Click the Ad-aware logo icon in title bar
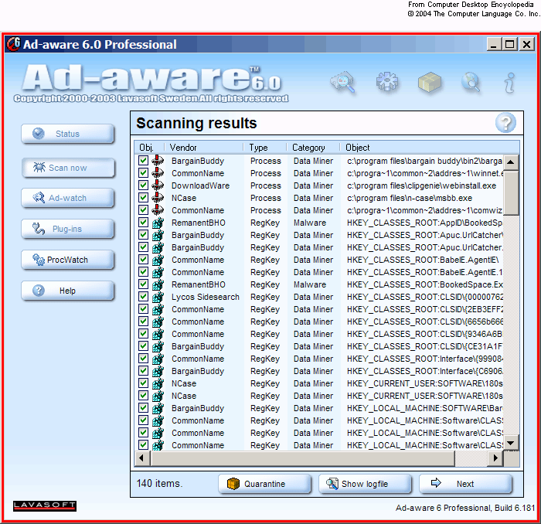The width and height of the screenshot is (541, 524). [14, 44]
